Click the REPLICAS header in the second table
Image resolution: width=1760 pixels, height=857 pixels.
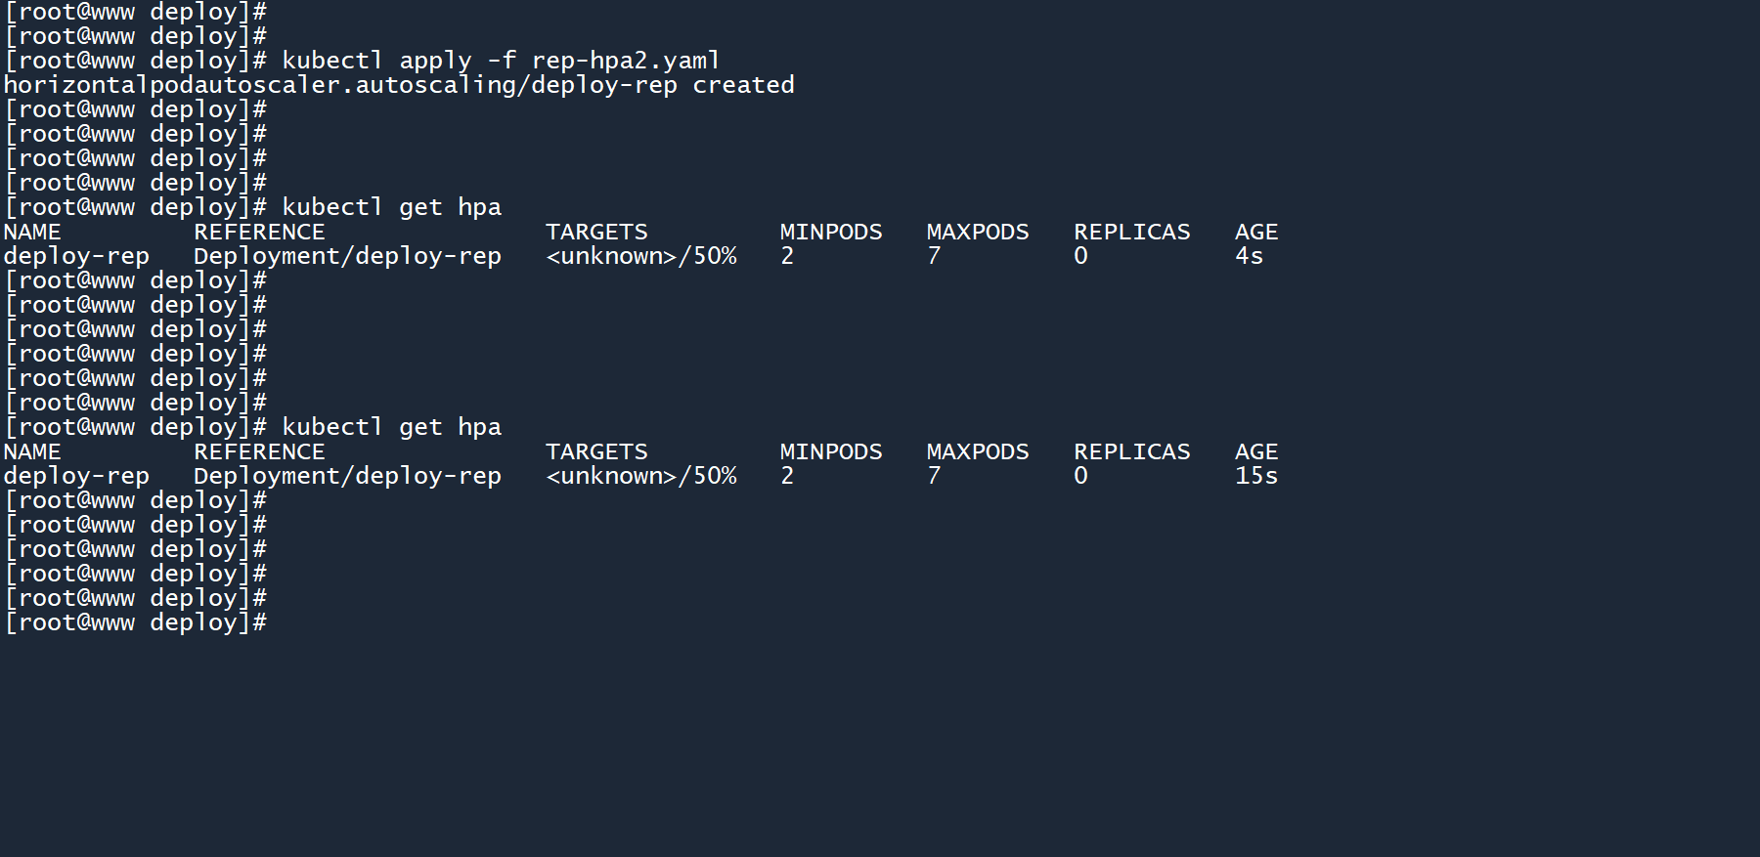(x=1132, y=451)
